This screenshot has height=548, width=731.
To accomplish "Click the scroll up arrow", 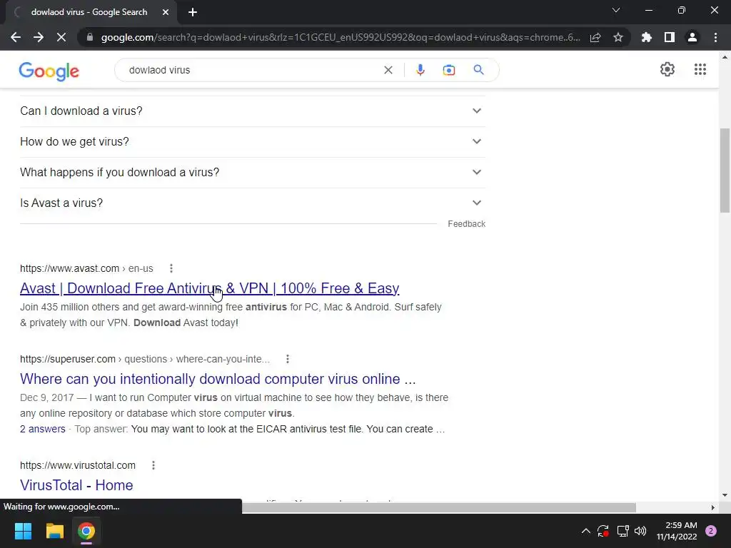I will pyautogui.click(x=725, y=57).
